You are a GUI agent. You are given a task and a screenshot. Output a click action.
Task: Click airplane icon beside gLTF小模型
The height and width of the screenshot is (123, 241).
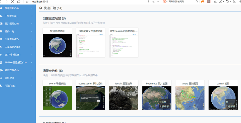pyautogui.click(x=1, y=55)
